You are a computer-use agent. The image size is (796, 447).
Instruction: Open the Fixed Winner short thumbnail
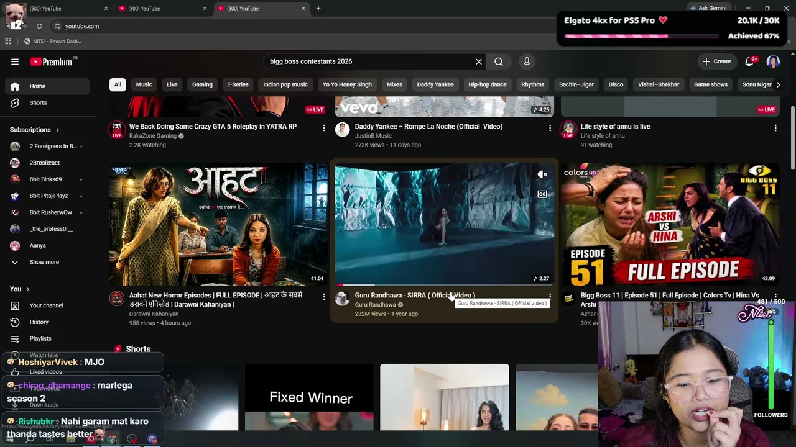pyautogui.click(x=309, y=397)
